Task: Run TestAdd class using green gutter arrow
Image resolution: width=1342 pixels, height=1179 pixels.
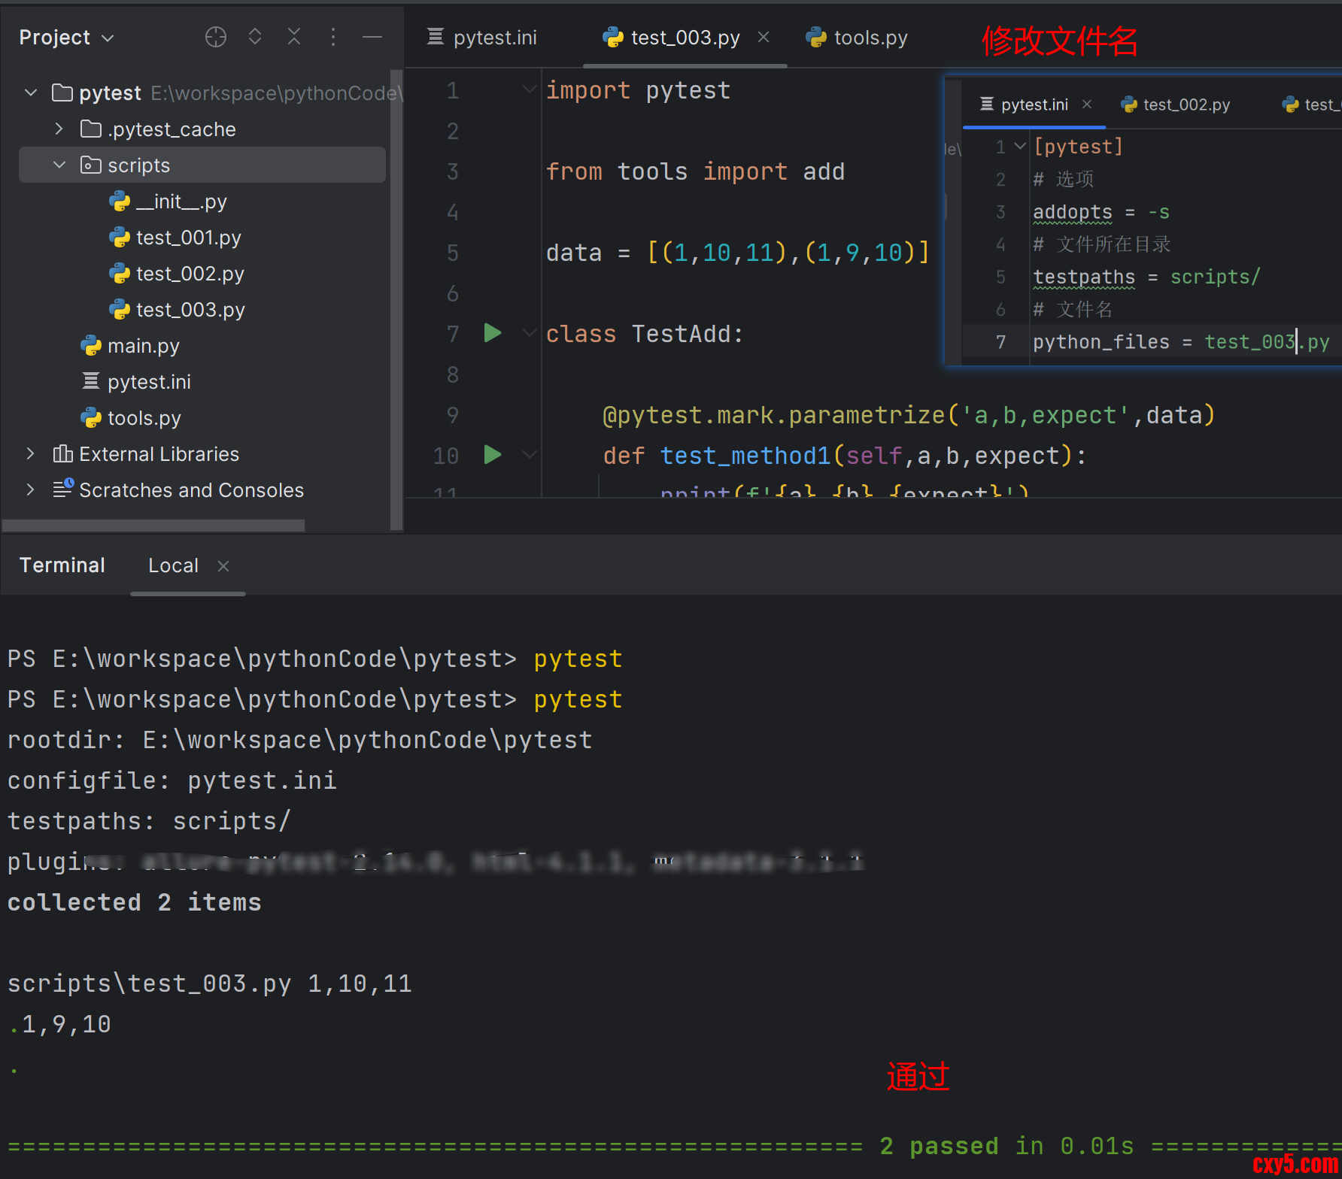Action: coord(493,333)
